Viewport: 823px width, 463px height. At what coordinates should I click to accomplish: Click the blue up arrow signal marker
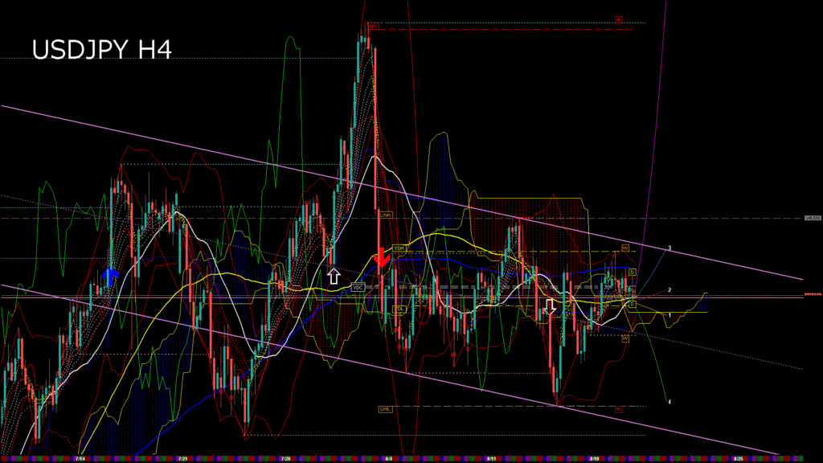click(x=110, y=277)
